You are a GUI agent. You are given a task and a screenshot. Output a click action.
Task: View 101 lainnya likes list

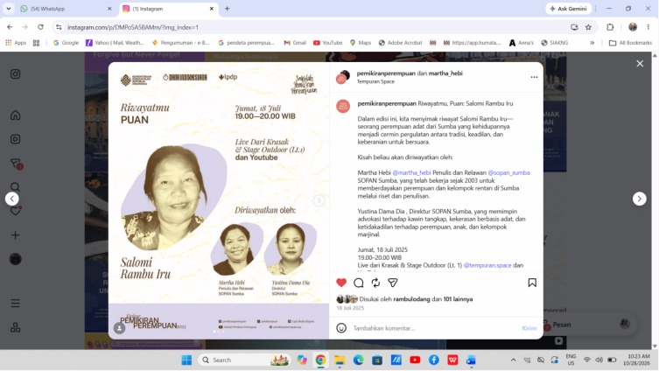click(x=458, y=299)
